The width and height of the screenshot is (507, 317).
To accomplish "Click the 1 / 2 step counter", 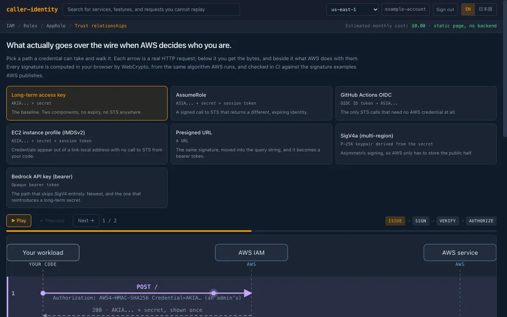I will click(109, 221).
